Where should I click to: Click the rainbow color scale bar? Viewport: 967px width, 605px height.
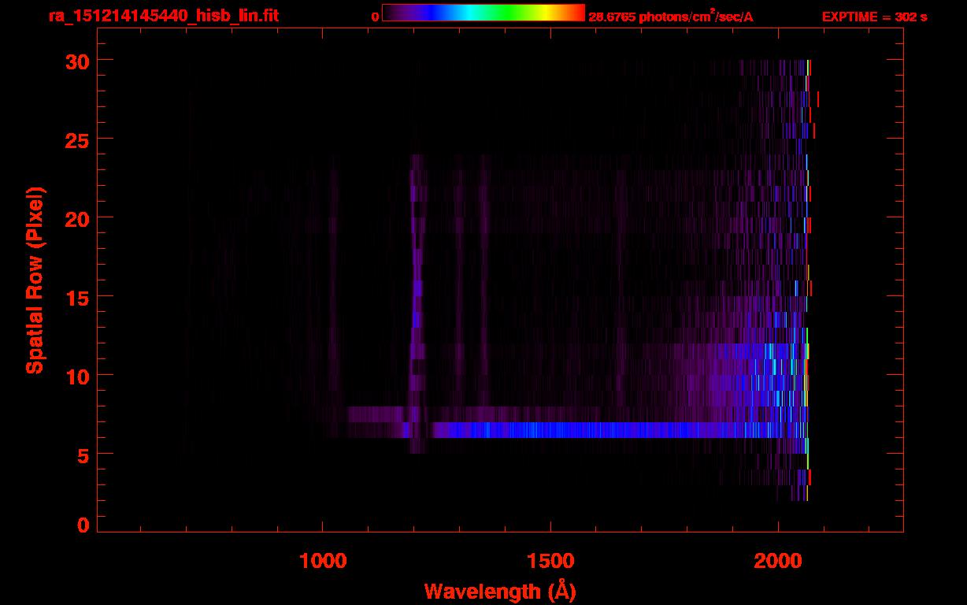483,13
